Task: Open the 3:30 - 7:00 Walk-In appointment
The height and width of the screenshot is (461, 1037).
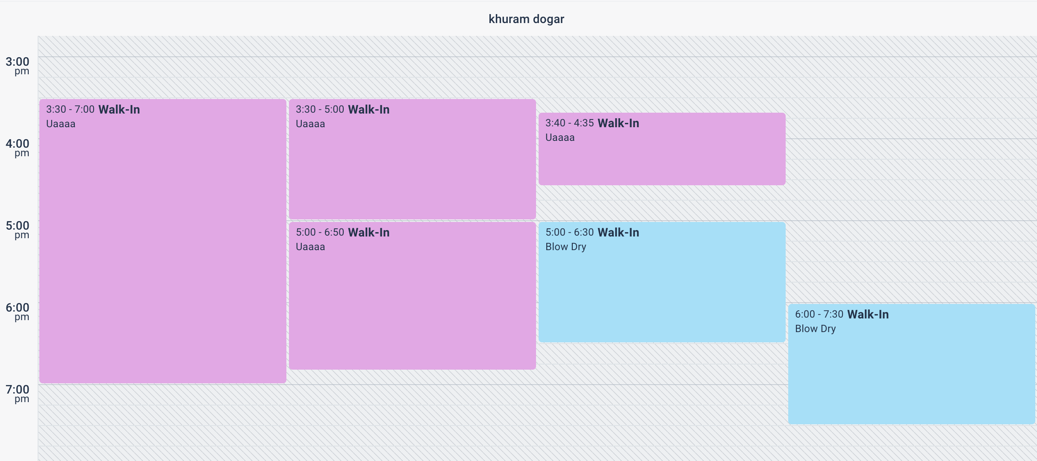Action: (x=162, y=243)
